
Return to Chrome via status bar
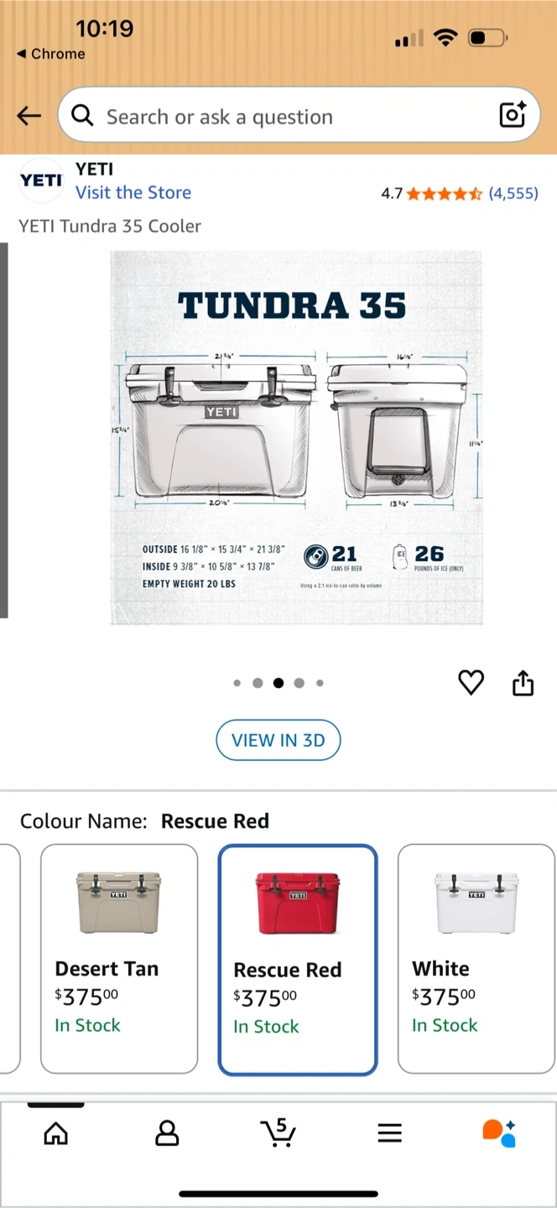[51, 54]
